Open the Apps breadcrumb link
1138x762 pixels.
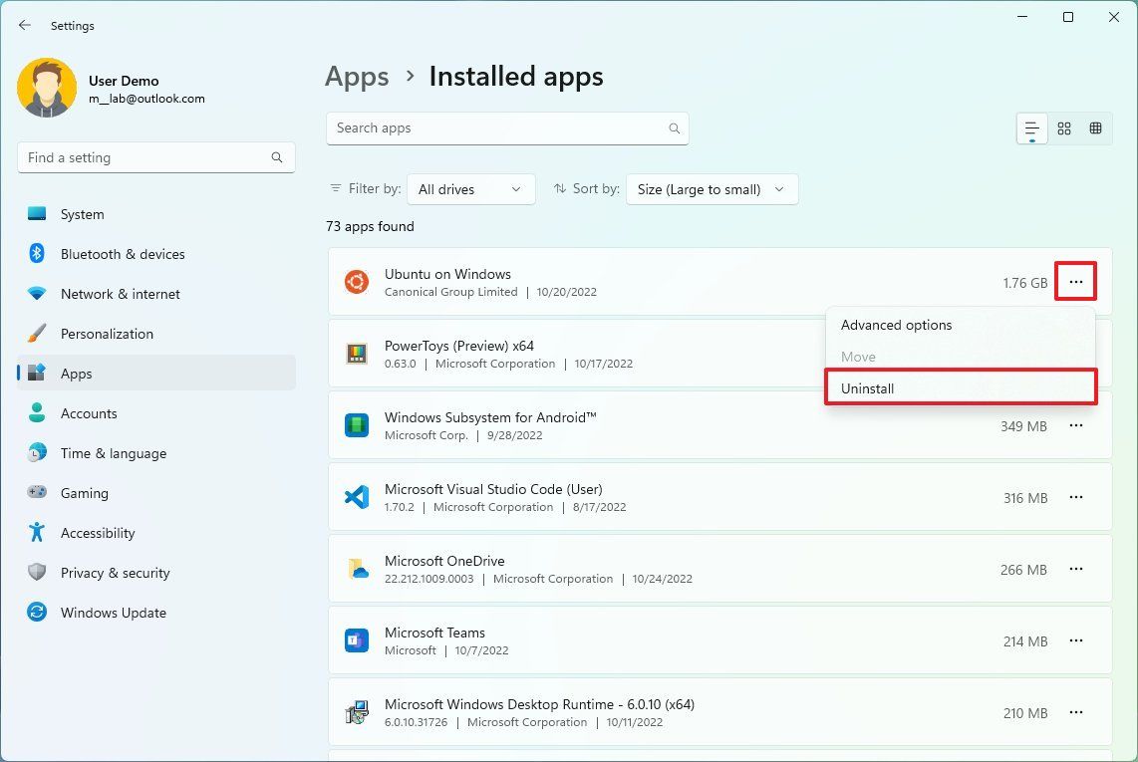357,76
